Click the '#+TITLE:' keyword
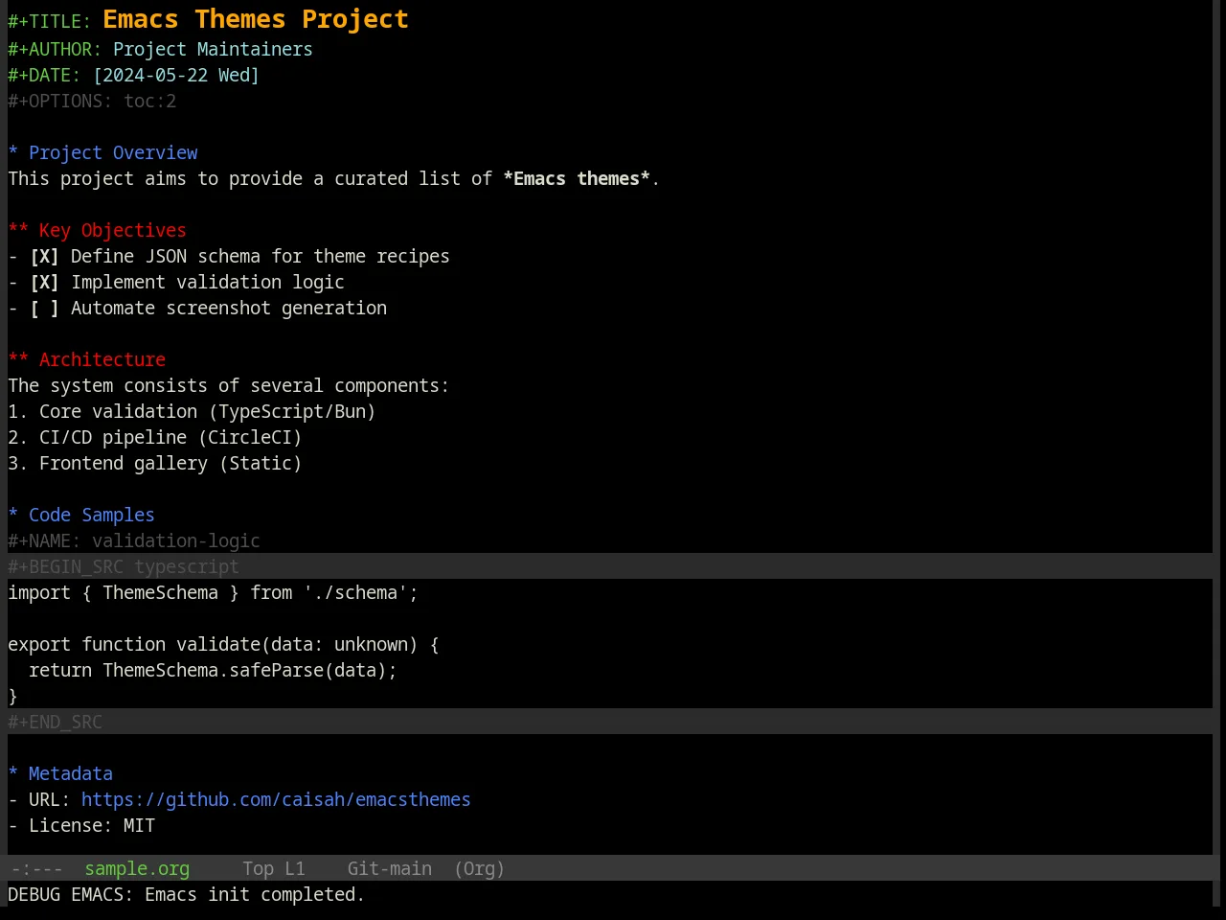 coord(50,21)
